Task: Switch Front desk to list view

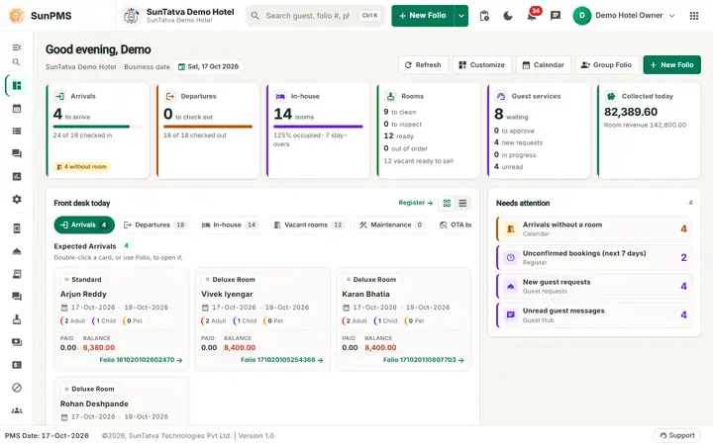Action: pyautogui.click(x=462, y=203)
